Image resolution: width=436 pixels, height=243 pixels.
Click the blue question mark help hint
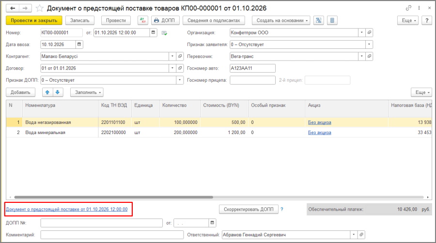click(282, 210)
